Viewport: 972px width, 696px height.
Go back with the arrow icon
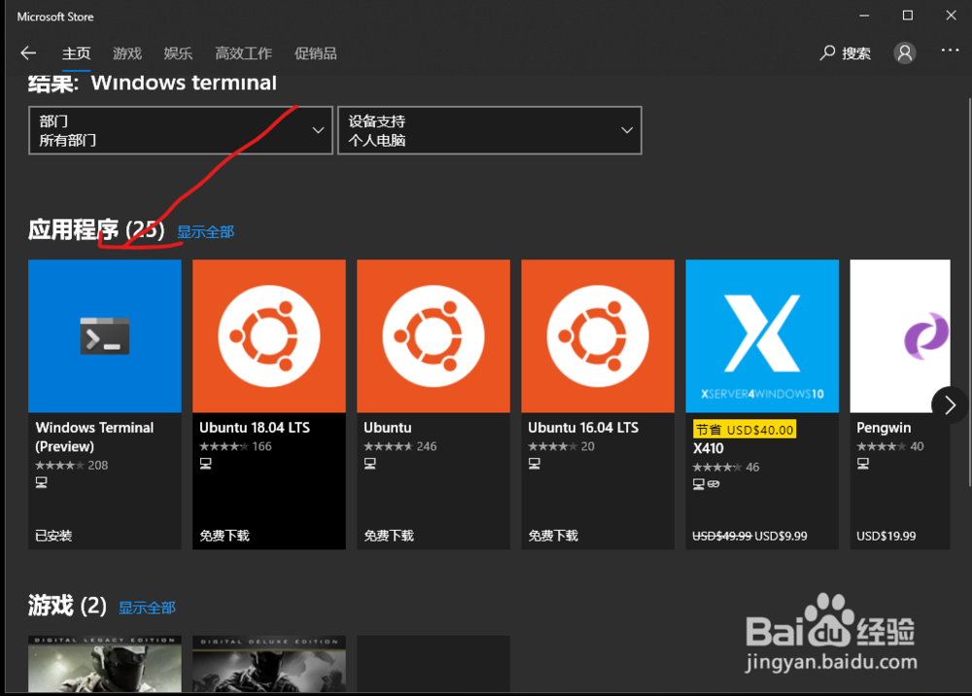coord(28,53)
